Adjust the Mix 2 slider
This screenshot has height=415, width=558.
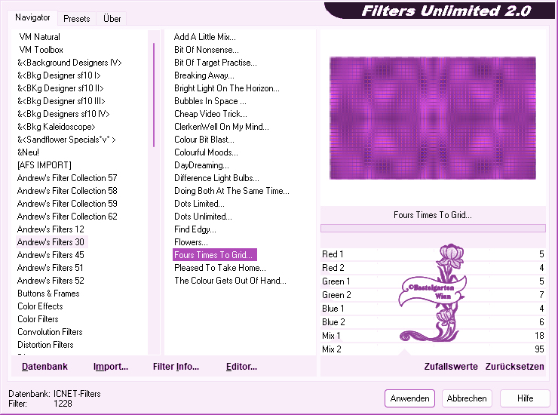pos(433,349)
